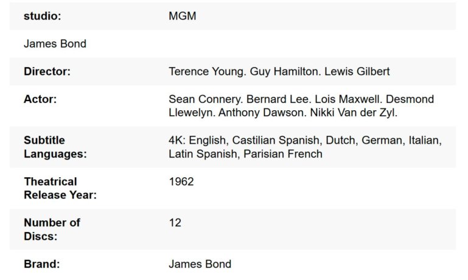Click the 'Subtitle Languages:' label
The height and width of the screenshot is (280, 468).
pos(55,147)
